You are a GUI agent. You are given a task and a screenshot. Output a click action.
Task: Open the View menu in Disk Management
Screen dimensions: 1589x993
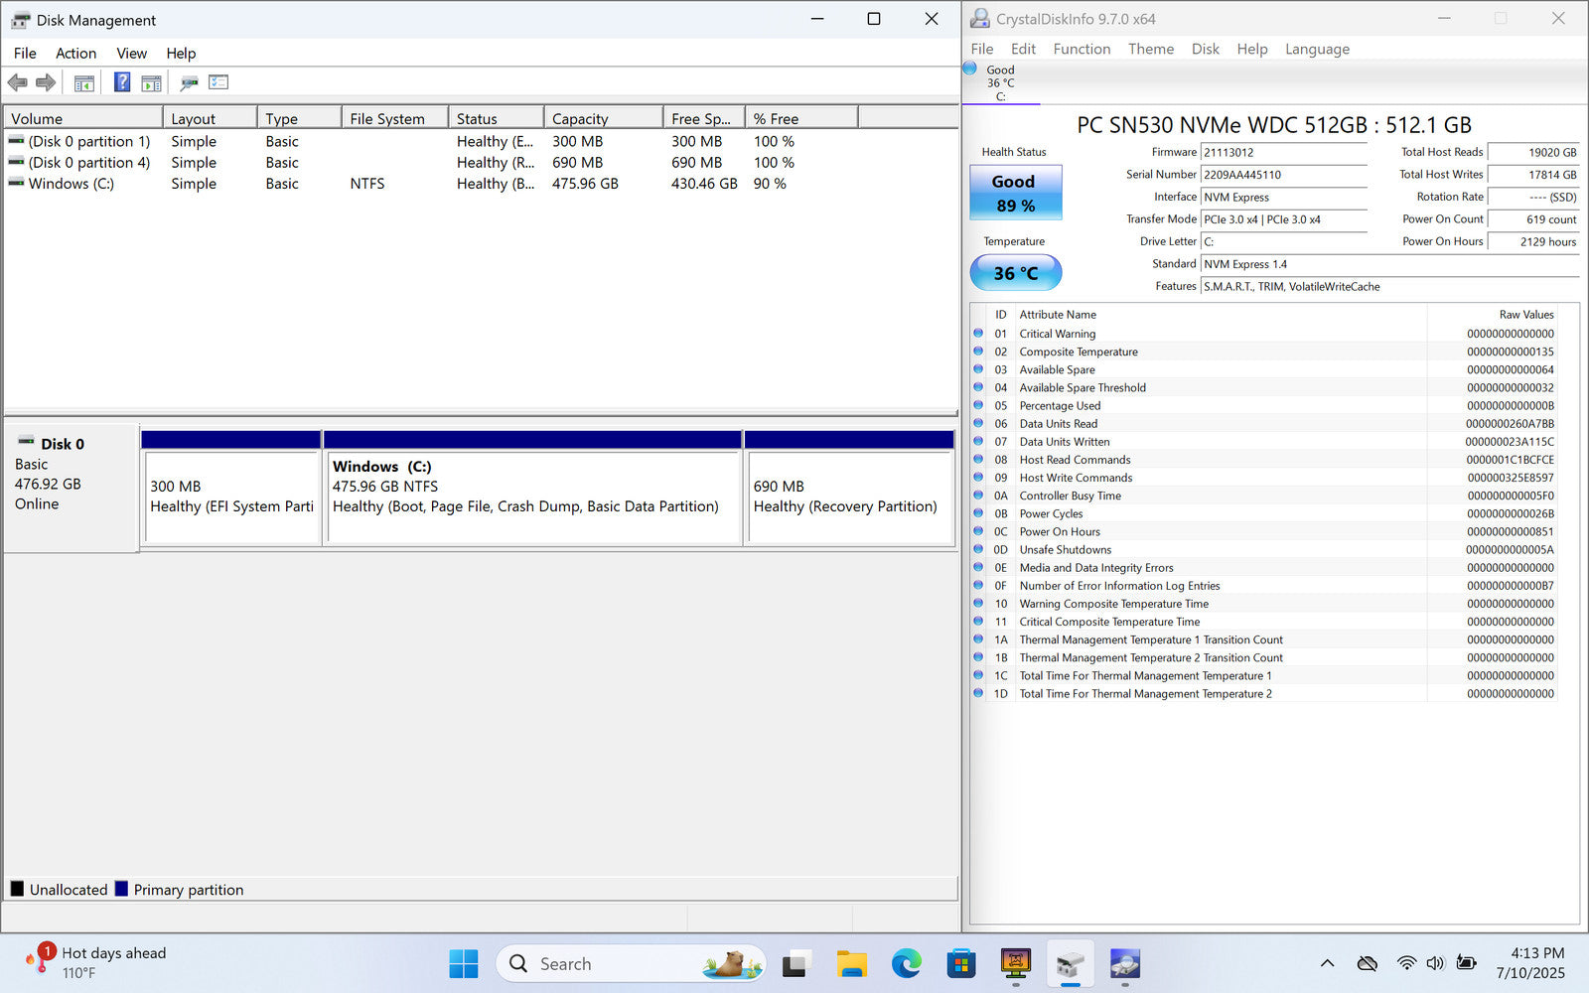click(x=131, y=54)
